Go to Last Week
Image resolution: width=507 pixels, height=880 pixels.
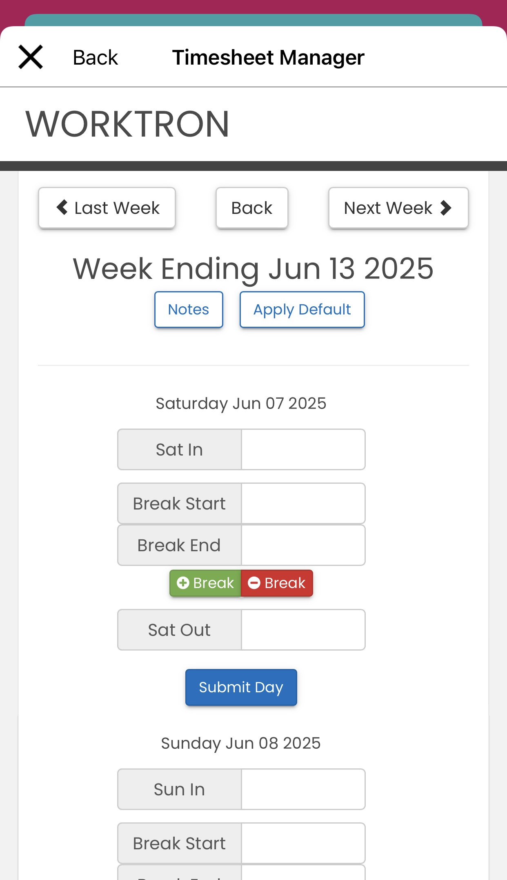click(x=107, y=208)
